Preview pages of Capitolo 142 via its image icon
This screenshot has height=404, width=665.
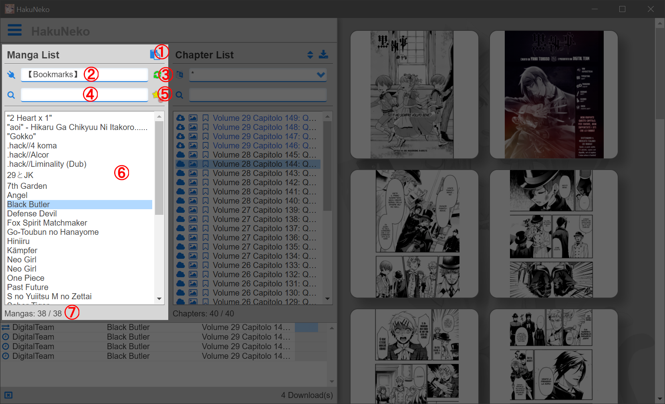point(193,182)
